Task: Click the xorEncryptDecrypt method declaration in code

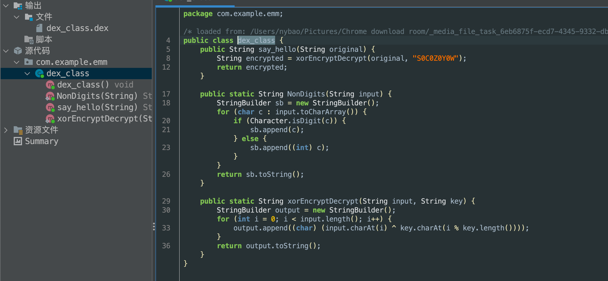Action: point(323,201)
